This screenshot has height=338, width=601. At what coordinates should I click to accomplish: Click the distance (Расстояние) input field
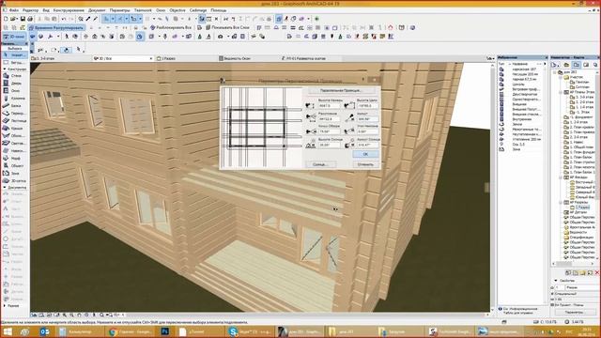(x=330, y=119)
